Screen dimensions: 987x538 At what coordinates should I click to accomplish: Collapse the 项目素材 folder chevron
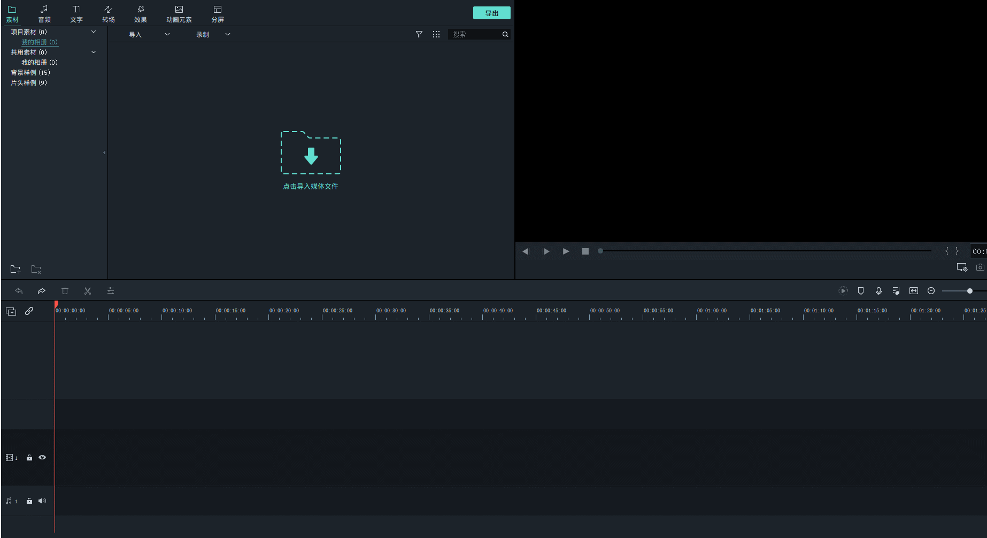(94, 32)
